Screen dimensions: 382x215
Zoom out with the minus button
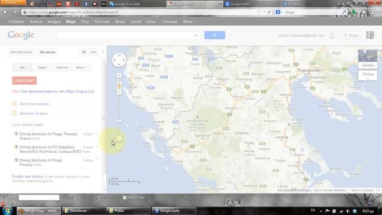[x=119, y=139]
